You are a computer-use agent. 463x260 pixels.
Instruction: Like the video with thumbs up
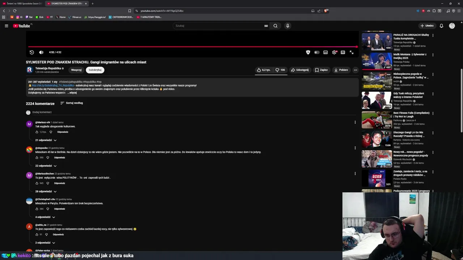pos(264,70)
